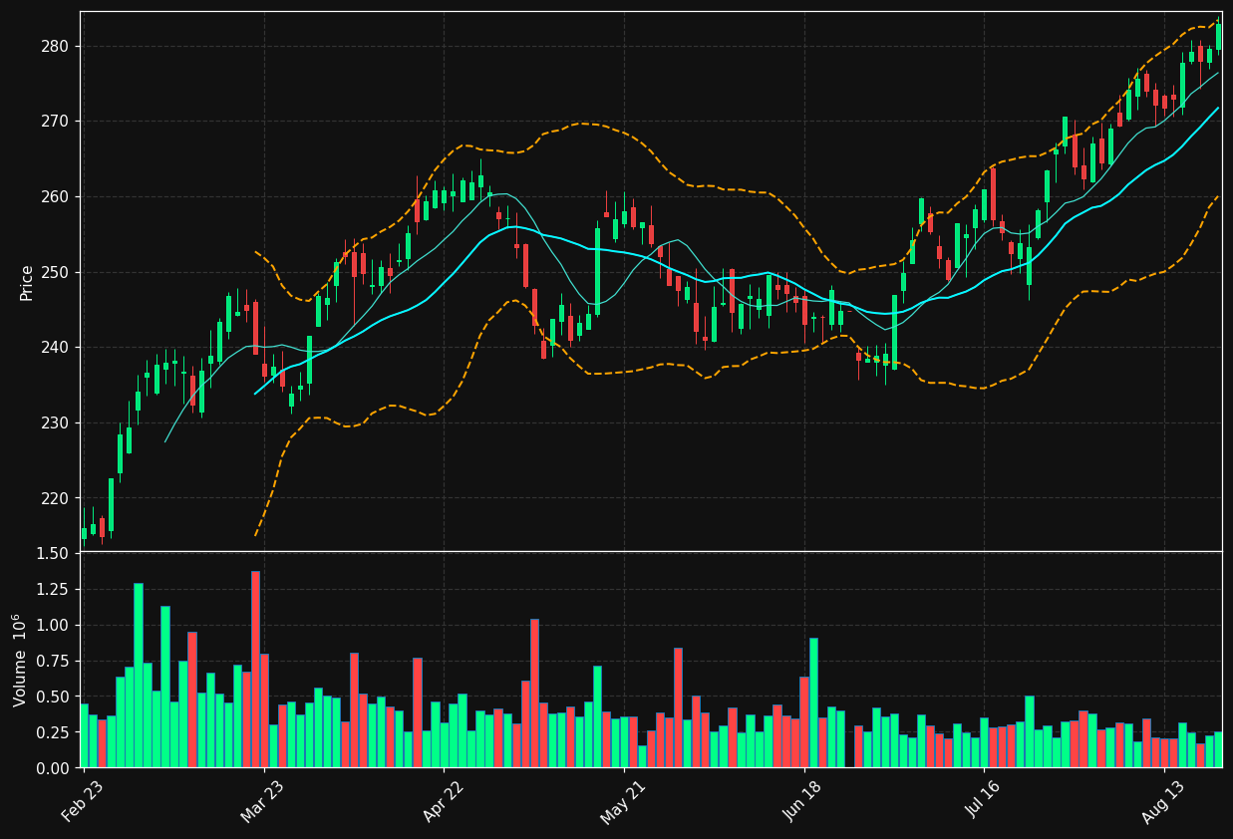Viewport: 1233px width, 839px height.
Task: Click the 0.25 volume tick label
Action: [53, 733]
